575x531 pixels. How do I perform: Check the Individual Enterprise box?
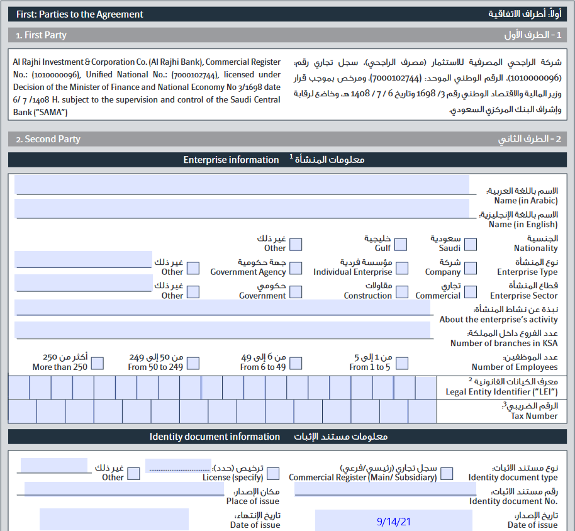click(x=402, y=268)
